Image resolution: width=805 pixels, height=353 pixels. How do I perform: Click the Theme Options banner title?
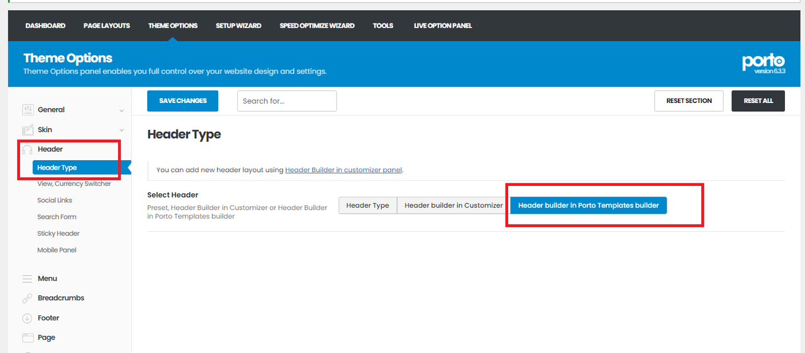click(68, 58)
